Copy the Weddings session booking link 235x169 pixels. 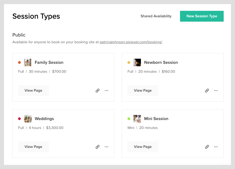coord(97,147)
